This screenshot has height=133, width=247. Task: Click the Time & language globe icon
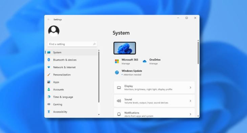tap(49, 97)
